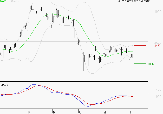Screen dimensions: 163x114
Task: Click the F month axis marker
Action: (x=29, y=112)
